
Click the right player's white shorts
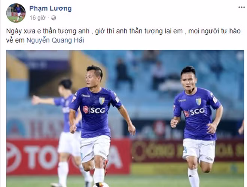(x=199, y=150)
